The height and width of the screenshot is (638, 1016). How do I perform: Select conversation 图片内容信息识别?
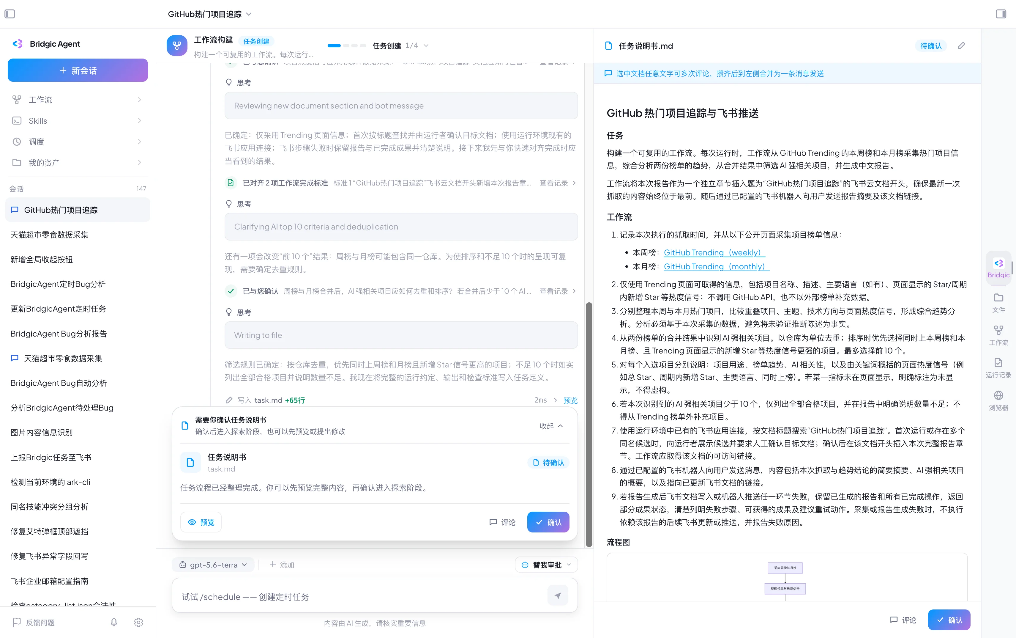point(78,433)
